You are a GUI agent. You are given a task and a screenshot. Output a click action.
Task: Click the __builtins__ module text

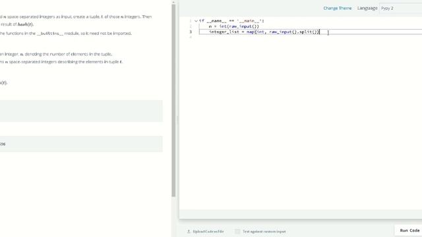coord(50,34)
